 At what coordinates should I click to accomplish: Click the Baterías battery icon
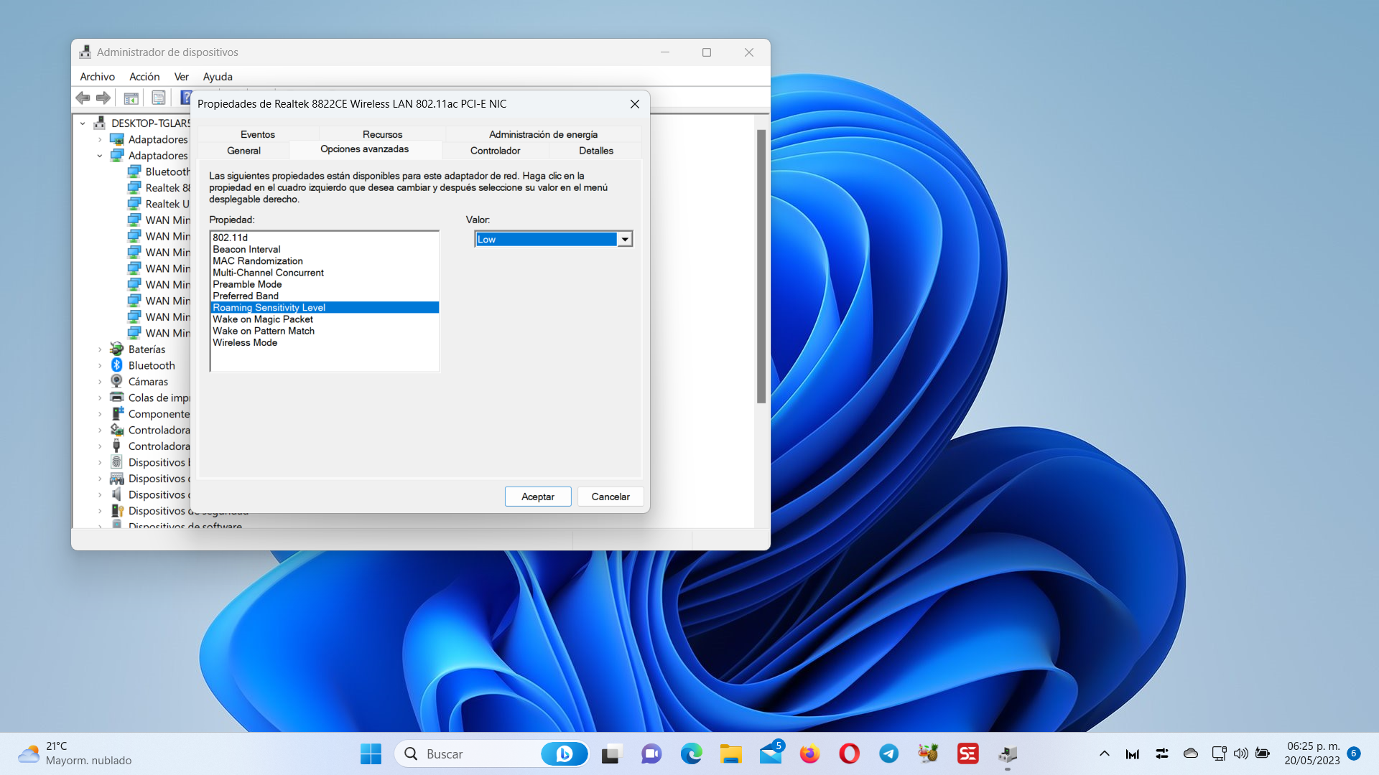(x=117, y=349)
